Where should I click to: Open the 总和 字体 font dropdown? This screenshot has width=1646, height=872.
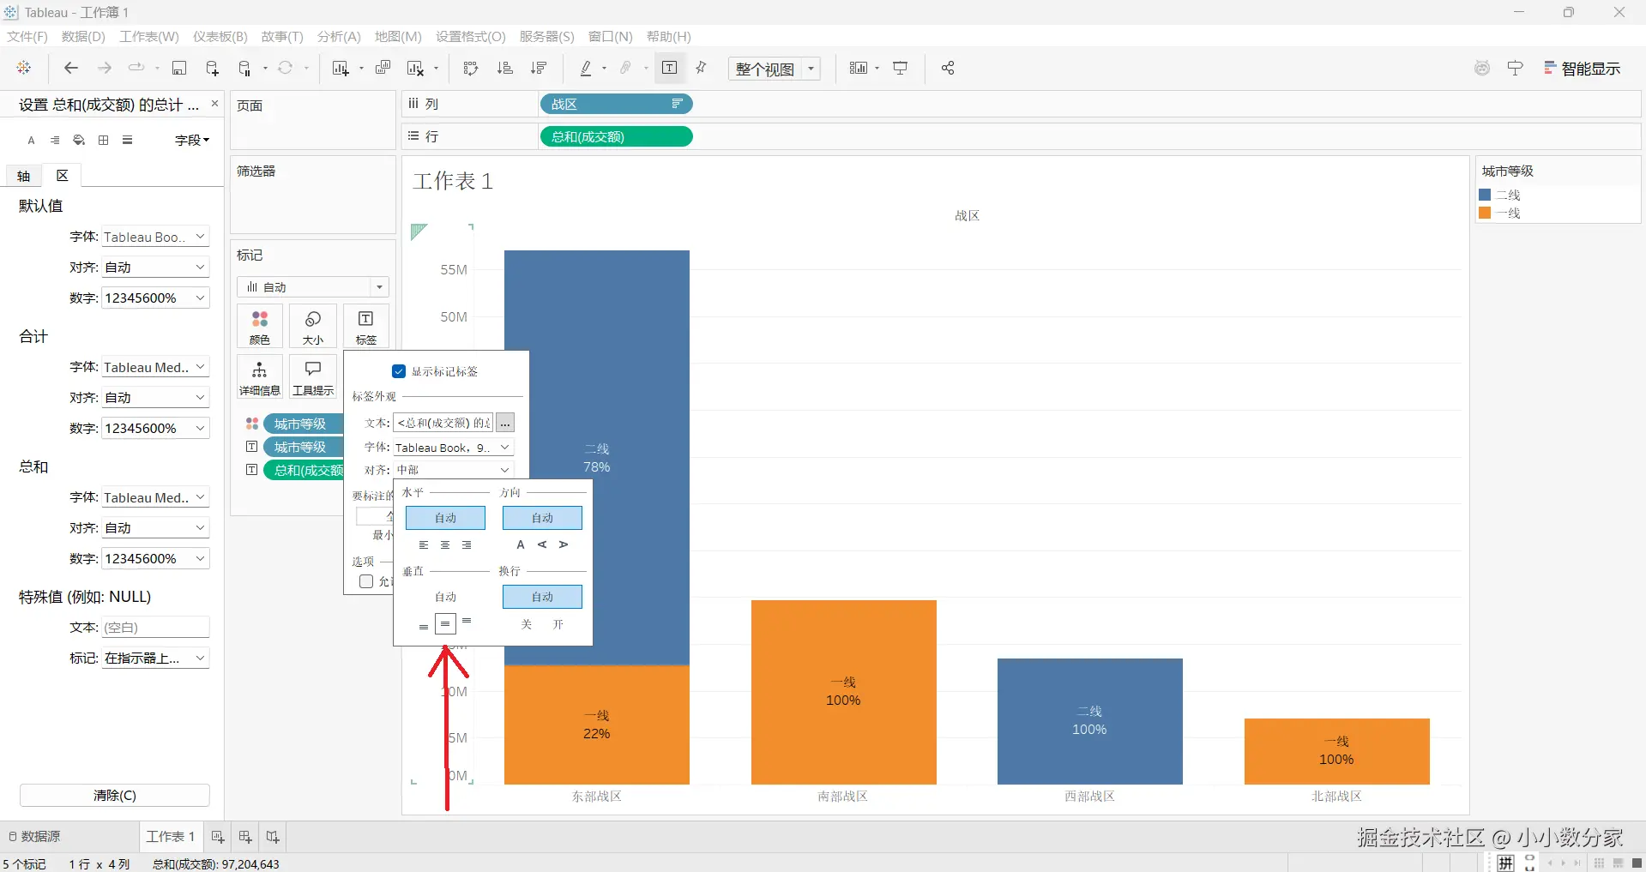[156, 497]
